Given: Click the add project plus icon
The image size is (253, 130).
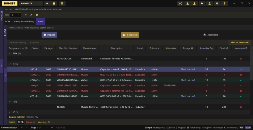Looking at the screenshot, I should (47, 3).
